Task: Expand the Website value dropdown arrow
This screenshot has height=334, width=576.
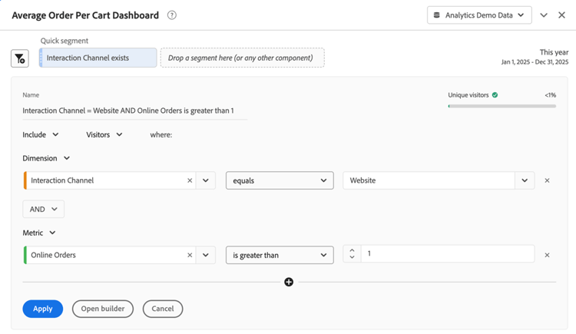Action: [525, 180]
